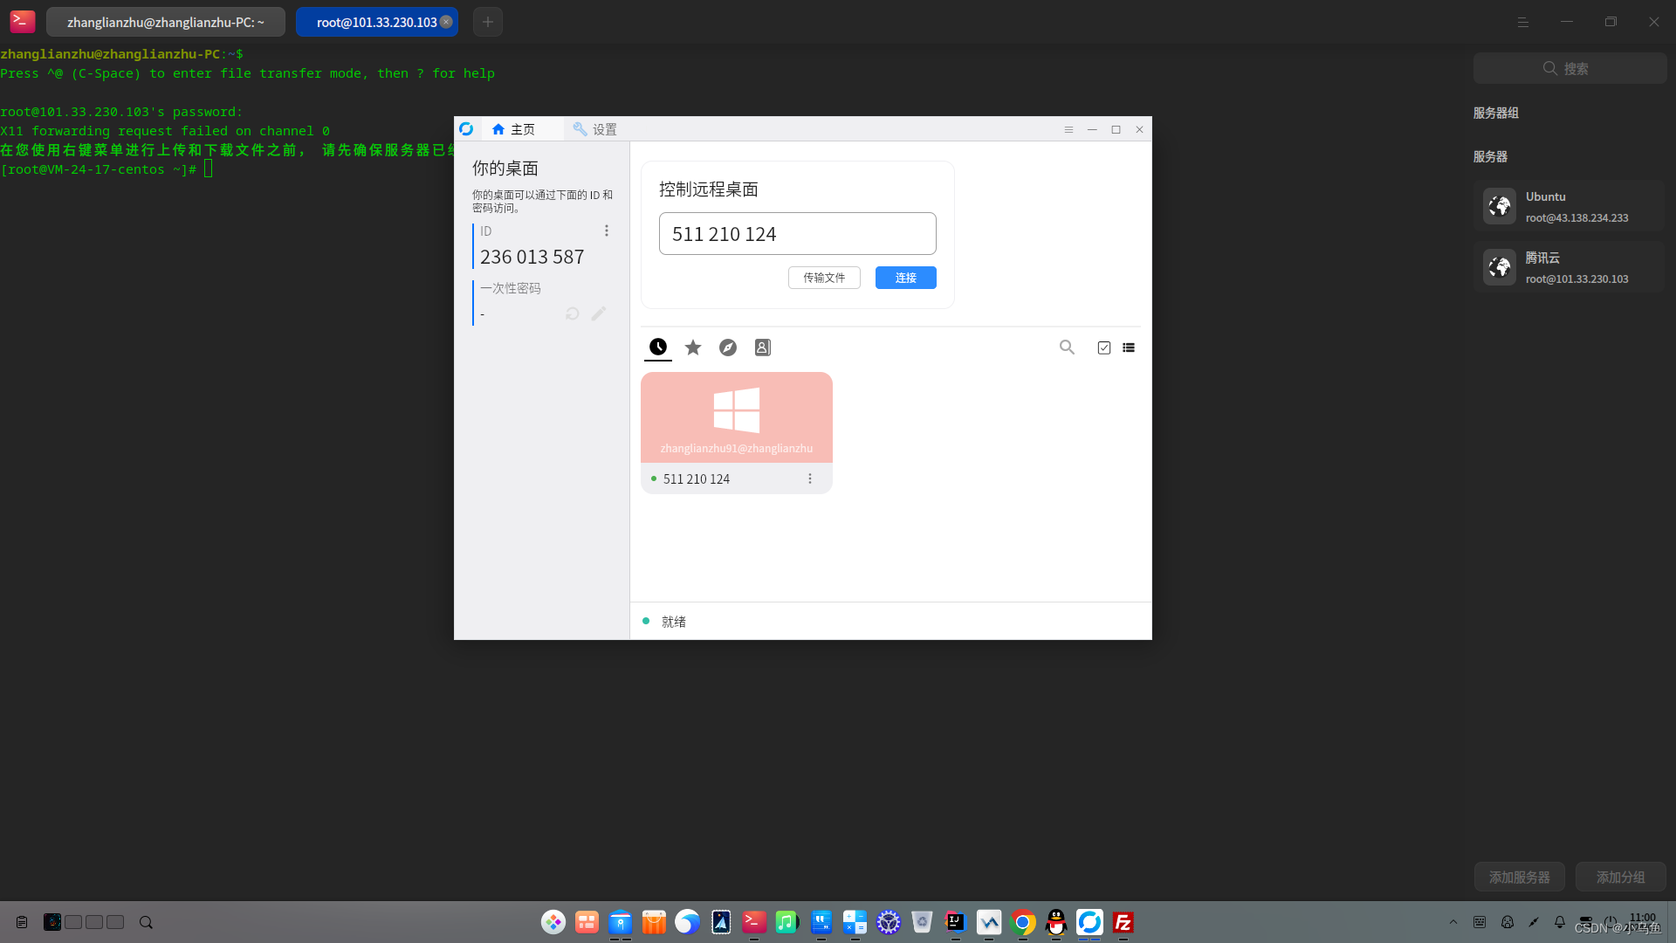
Task: Select the Ubuntu server entry
Action: pos(1570,206)
